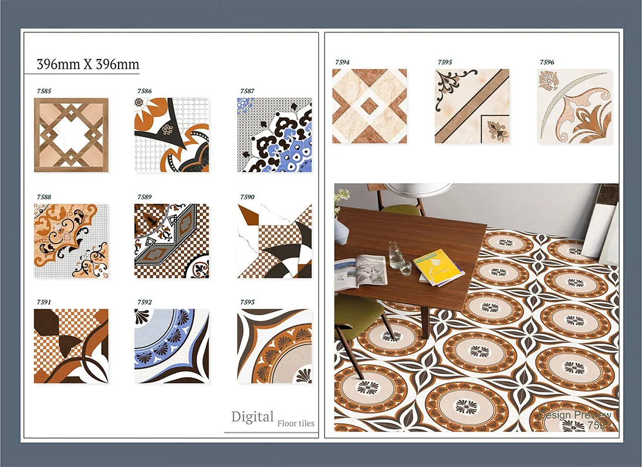The image size is (642, 467).
Task: Click the Design Preview caption text
Action: 576,415
